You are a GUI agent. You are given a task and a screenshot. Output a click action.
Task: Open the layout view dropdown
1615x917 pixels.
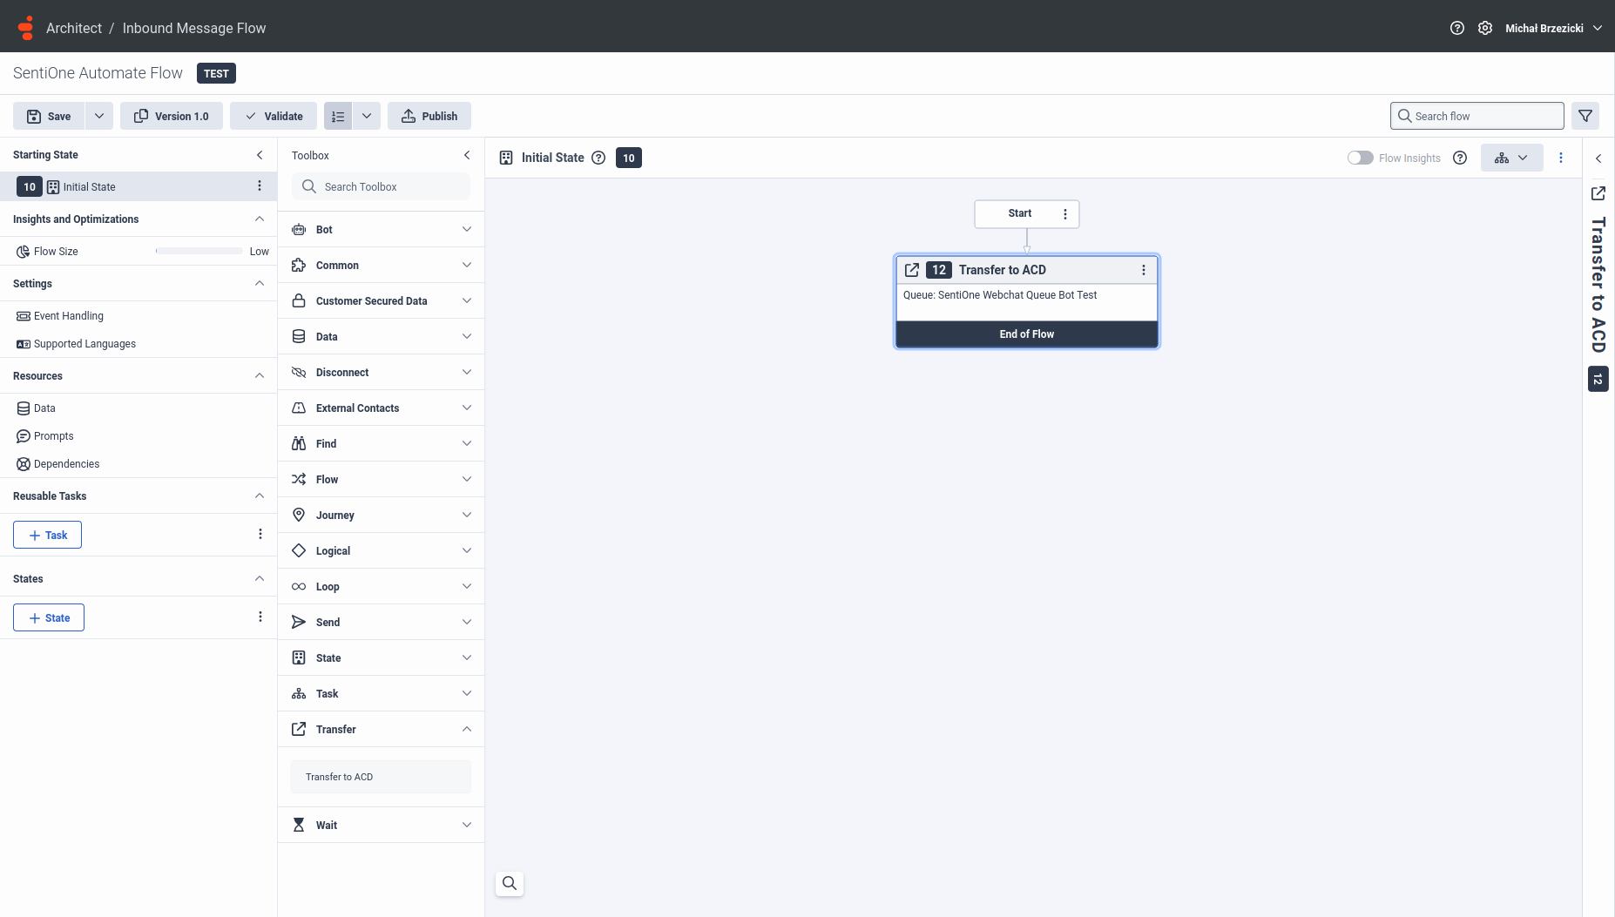pyautogui.click(x=1512, y=158)
